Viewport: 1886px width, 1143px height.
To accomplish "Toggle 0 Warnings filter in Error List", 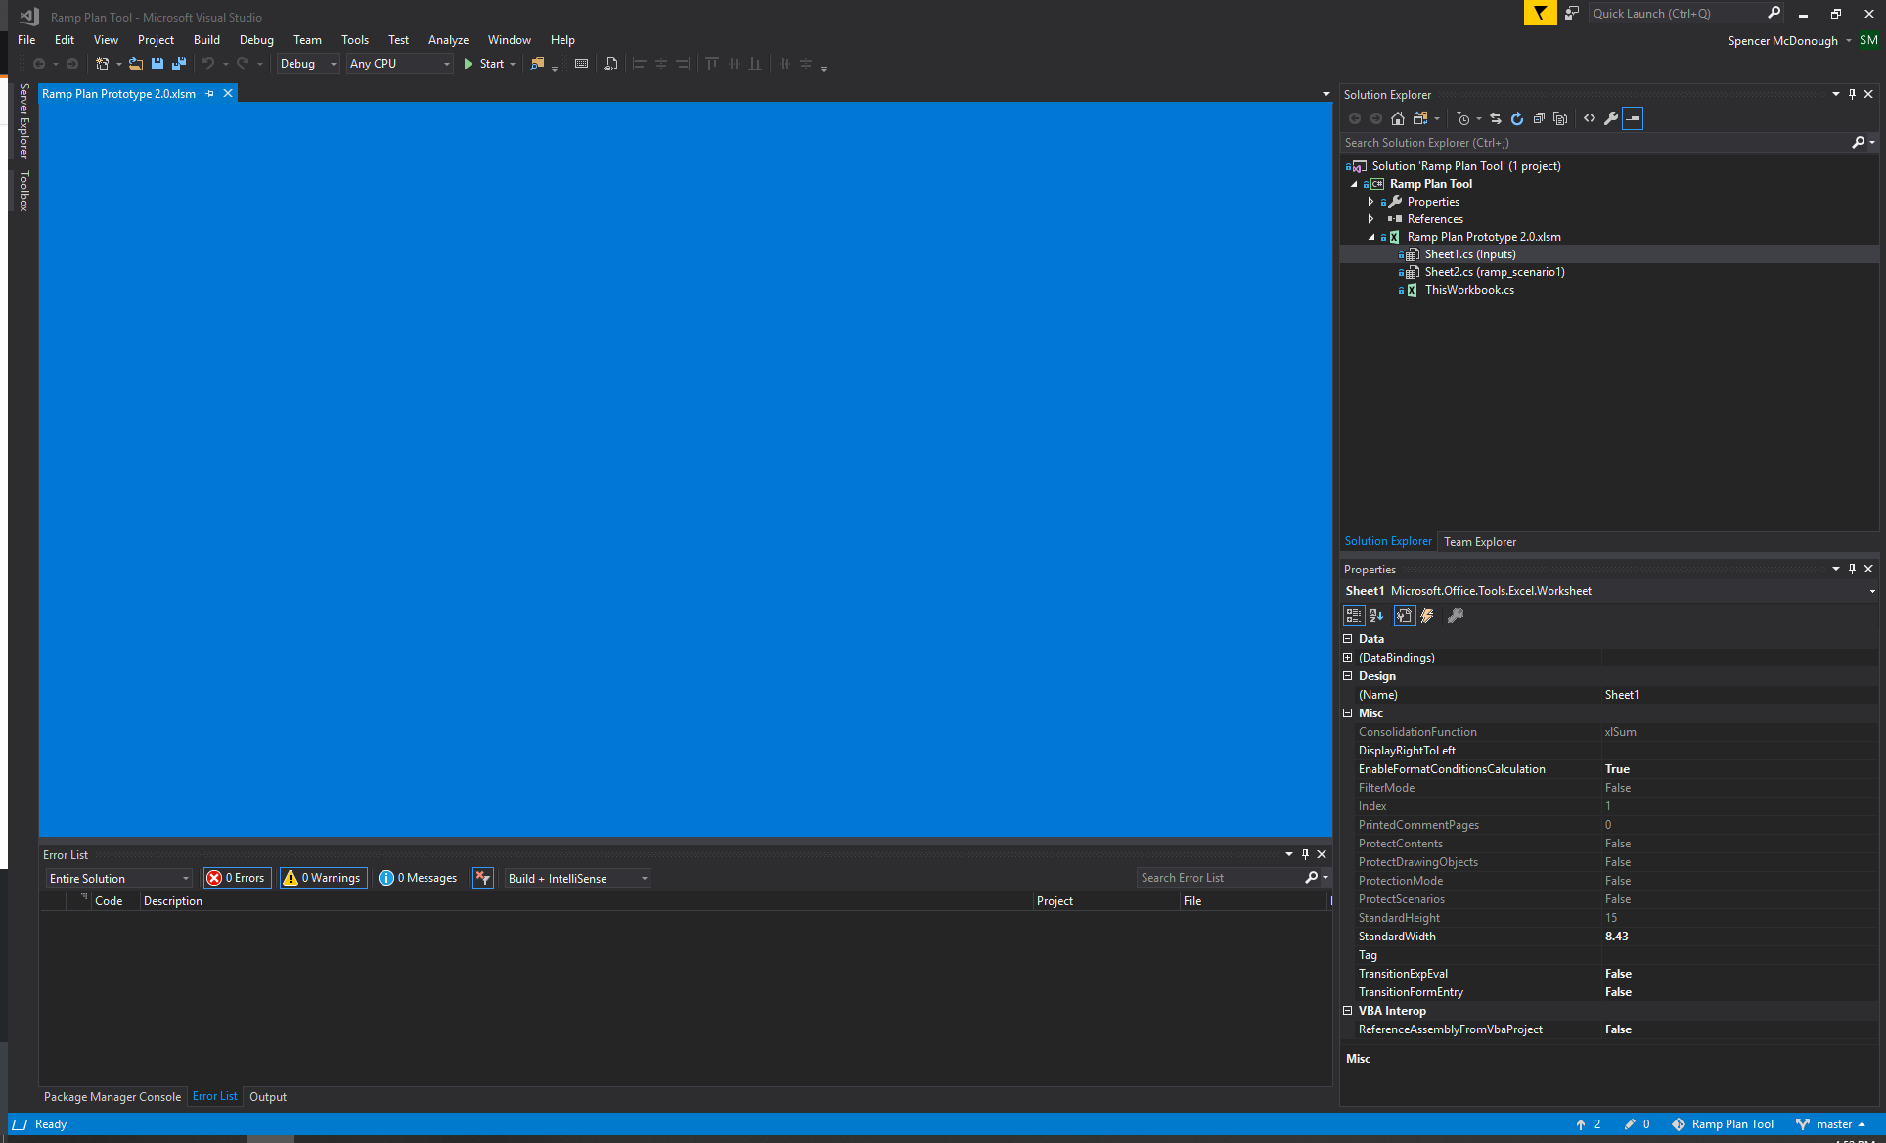I will point(322,878).
